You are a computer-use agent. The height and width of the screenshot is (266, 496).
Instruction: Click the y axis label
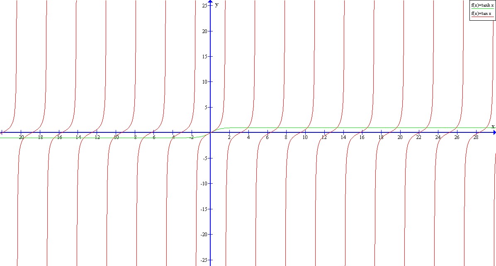pyautogui.click(x=216, y=5)
